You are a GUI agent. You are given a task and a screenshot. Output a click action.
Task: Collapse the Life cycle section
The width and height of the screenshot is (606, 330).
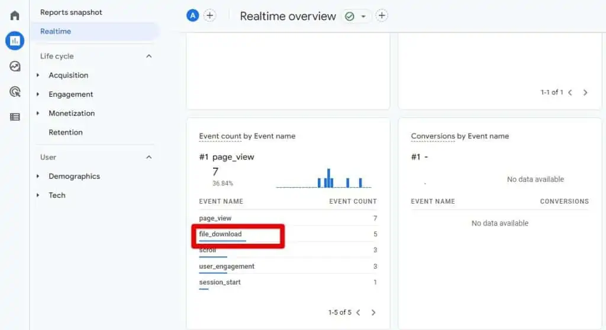pos(149,56)
